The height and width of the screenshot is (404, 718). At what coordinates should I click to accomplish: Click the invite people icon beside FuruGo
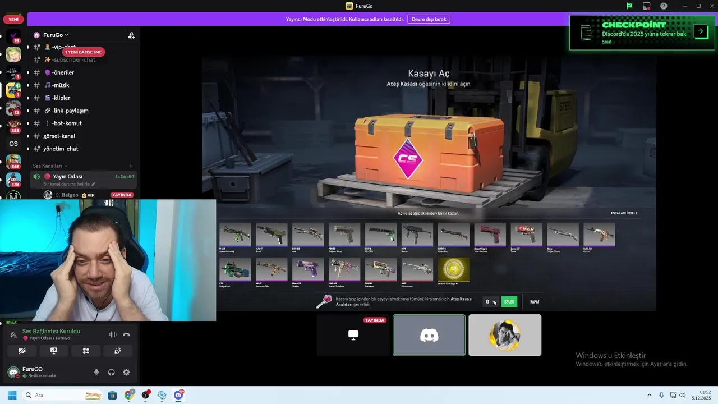click(x=131, y=35)
